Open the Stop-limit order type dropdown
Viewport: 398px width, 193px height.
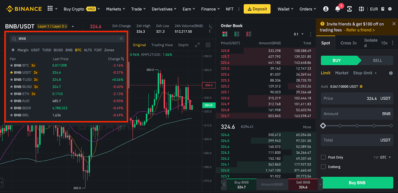point(365,73)
